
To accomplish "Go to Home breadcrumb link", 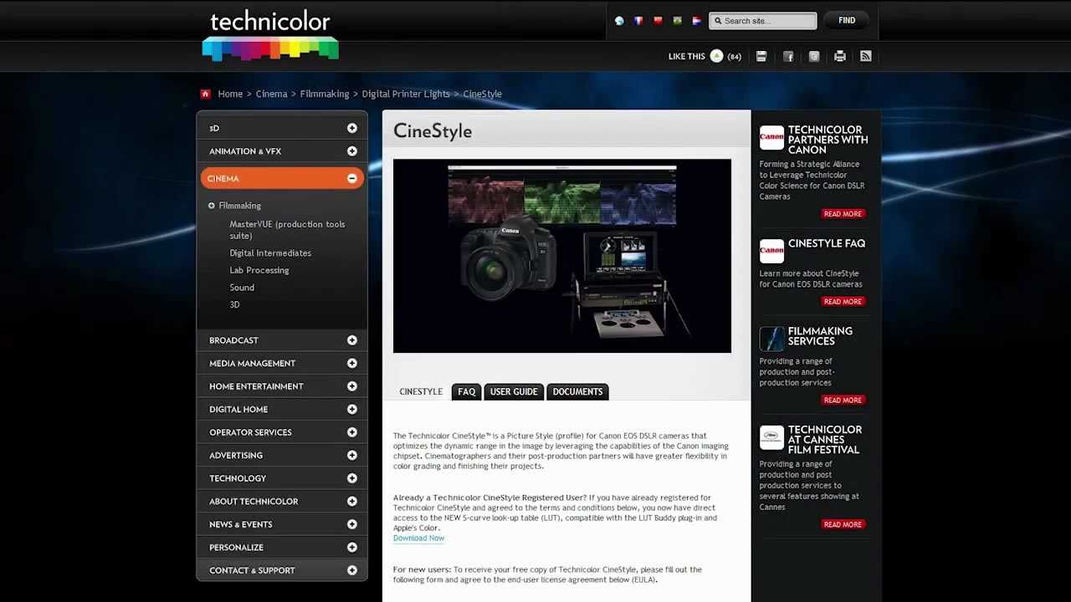I will coord(230,94).
